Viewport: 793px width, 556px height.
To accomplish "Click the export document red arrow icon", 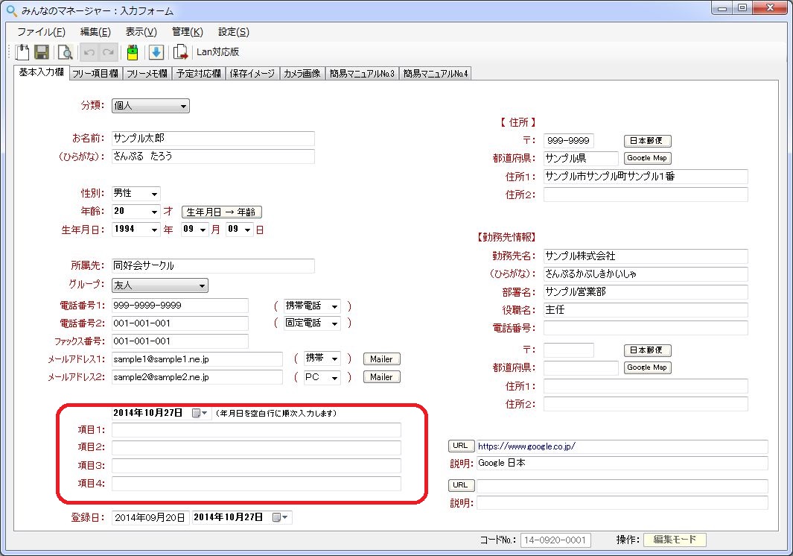I will coord(180,52).
